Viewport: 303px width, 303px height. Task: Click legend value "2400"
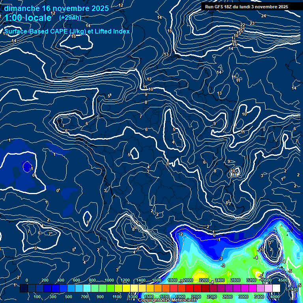click(x=220, y=280)
